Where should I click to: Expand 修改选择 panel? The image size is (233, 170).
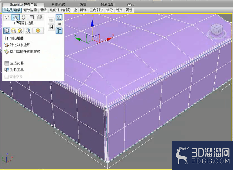30,10
